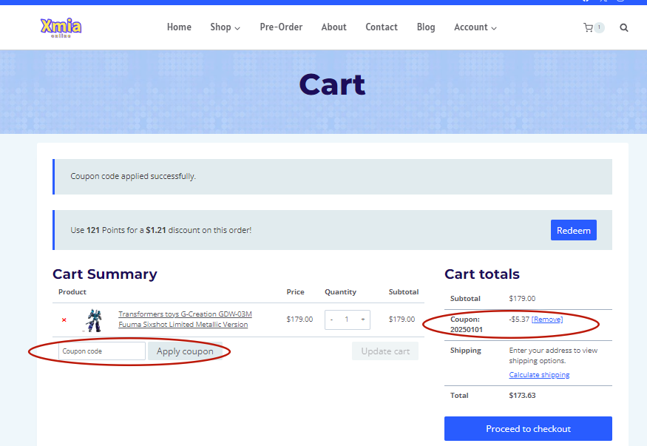
Task: Click into the Coupon code field
Action: coord(102,351)
